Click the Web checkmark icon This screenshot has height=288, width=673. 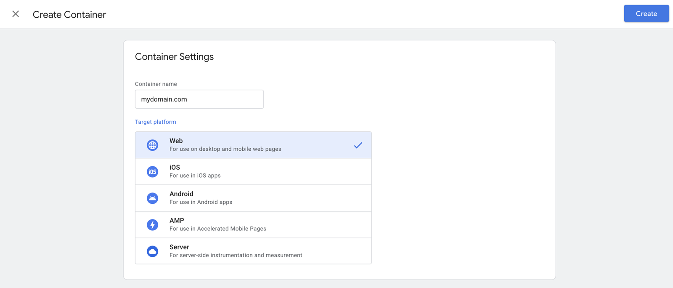tap(358, 145)
